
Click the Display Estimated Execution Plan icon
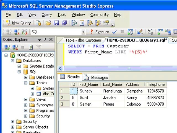click(130, 32)
